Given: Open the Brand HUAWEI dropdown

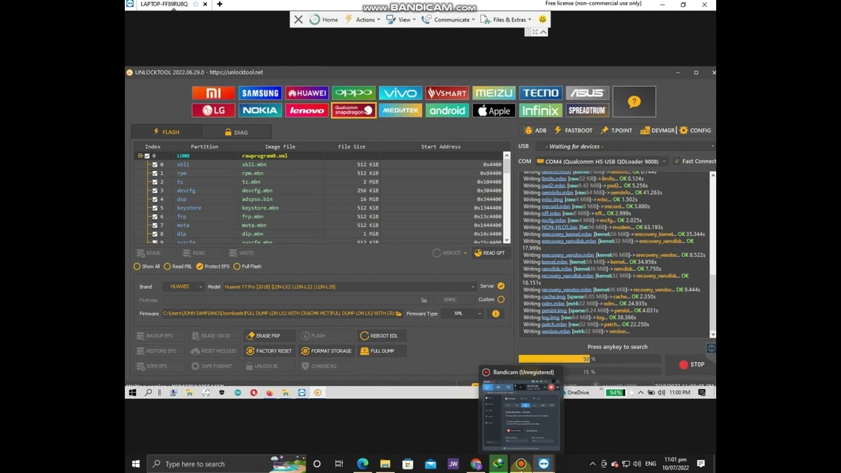Looking at the screenshot, I should (x=183, y=286).
